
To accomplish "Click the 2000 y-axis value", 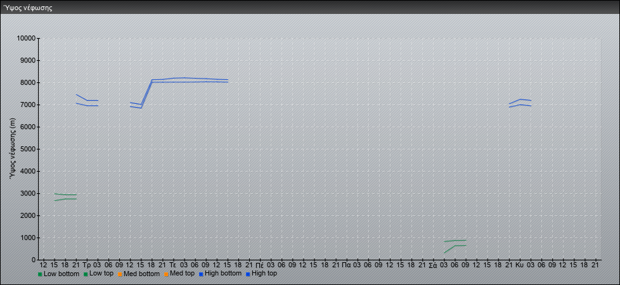I will 28,215.
